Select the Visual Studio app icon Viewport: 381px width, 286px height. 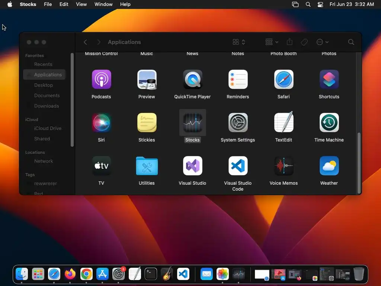click(192, 166)
